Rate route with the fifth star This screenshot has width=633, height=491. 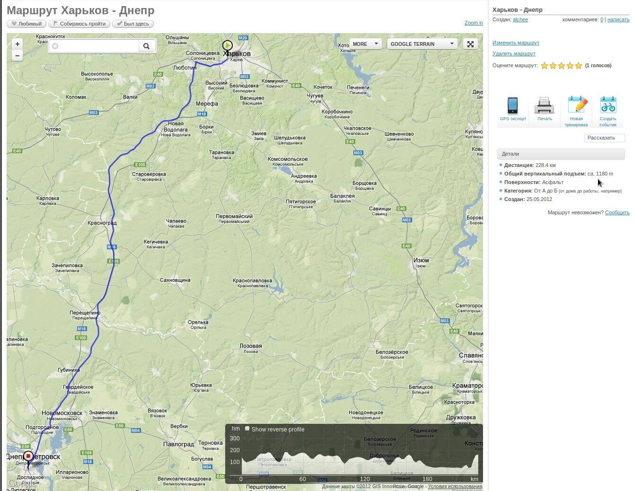point(578,66)
